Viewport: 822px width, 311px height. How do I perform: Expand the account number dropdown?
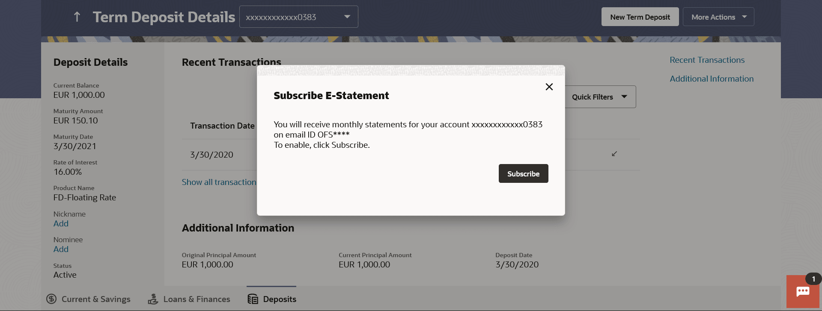pyautogui.click(x=299, y=17)
